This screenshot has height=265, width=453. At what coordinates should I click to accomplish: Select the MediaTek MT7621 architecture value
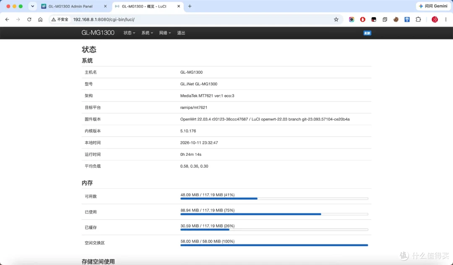click(x=207, y=96)
